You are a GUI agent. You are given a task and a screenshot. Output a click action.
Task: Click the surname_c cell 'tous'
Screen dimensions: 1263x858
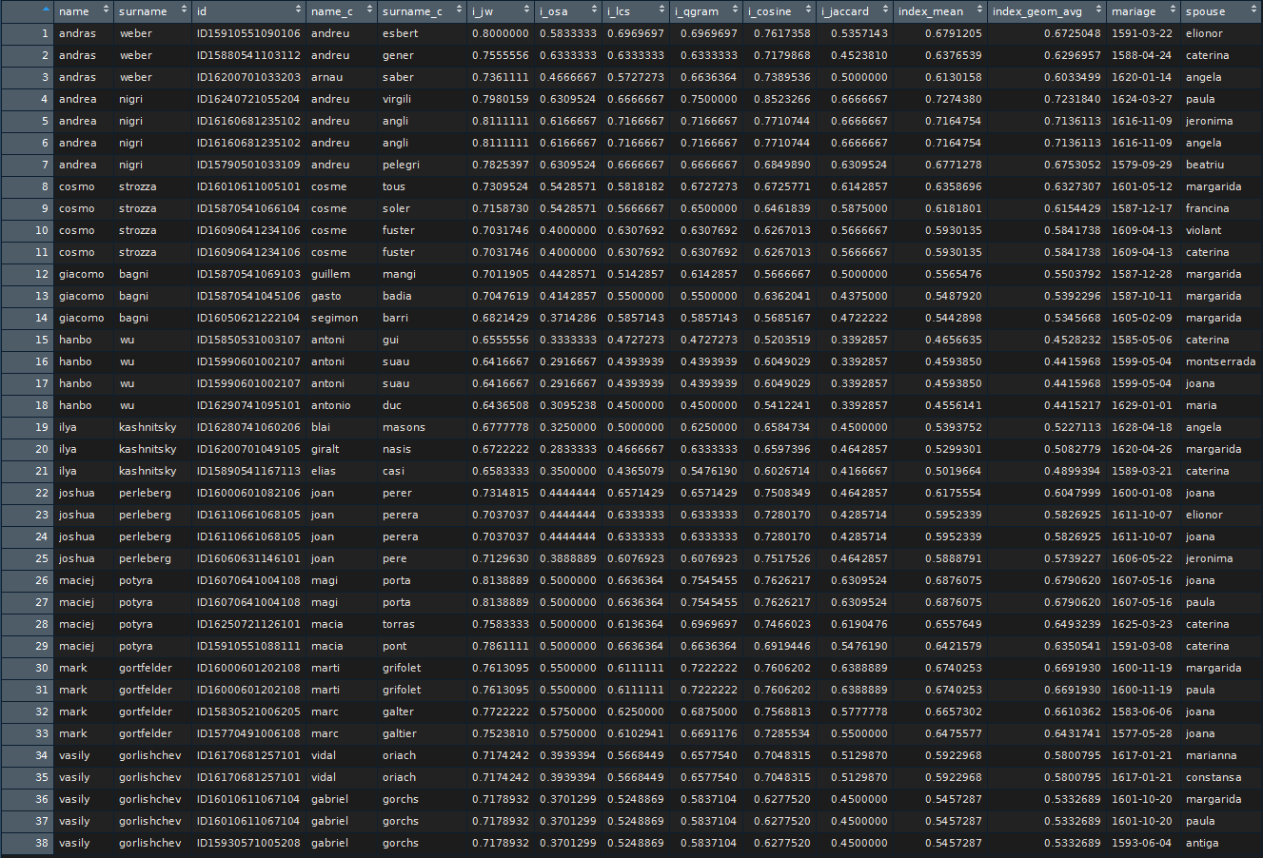(394, 186)
